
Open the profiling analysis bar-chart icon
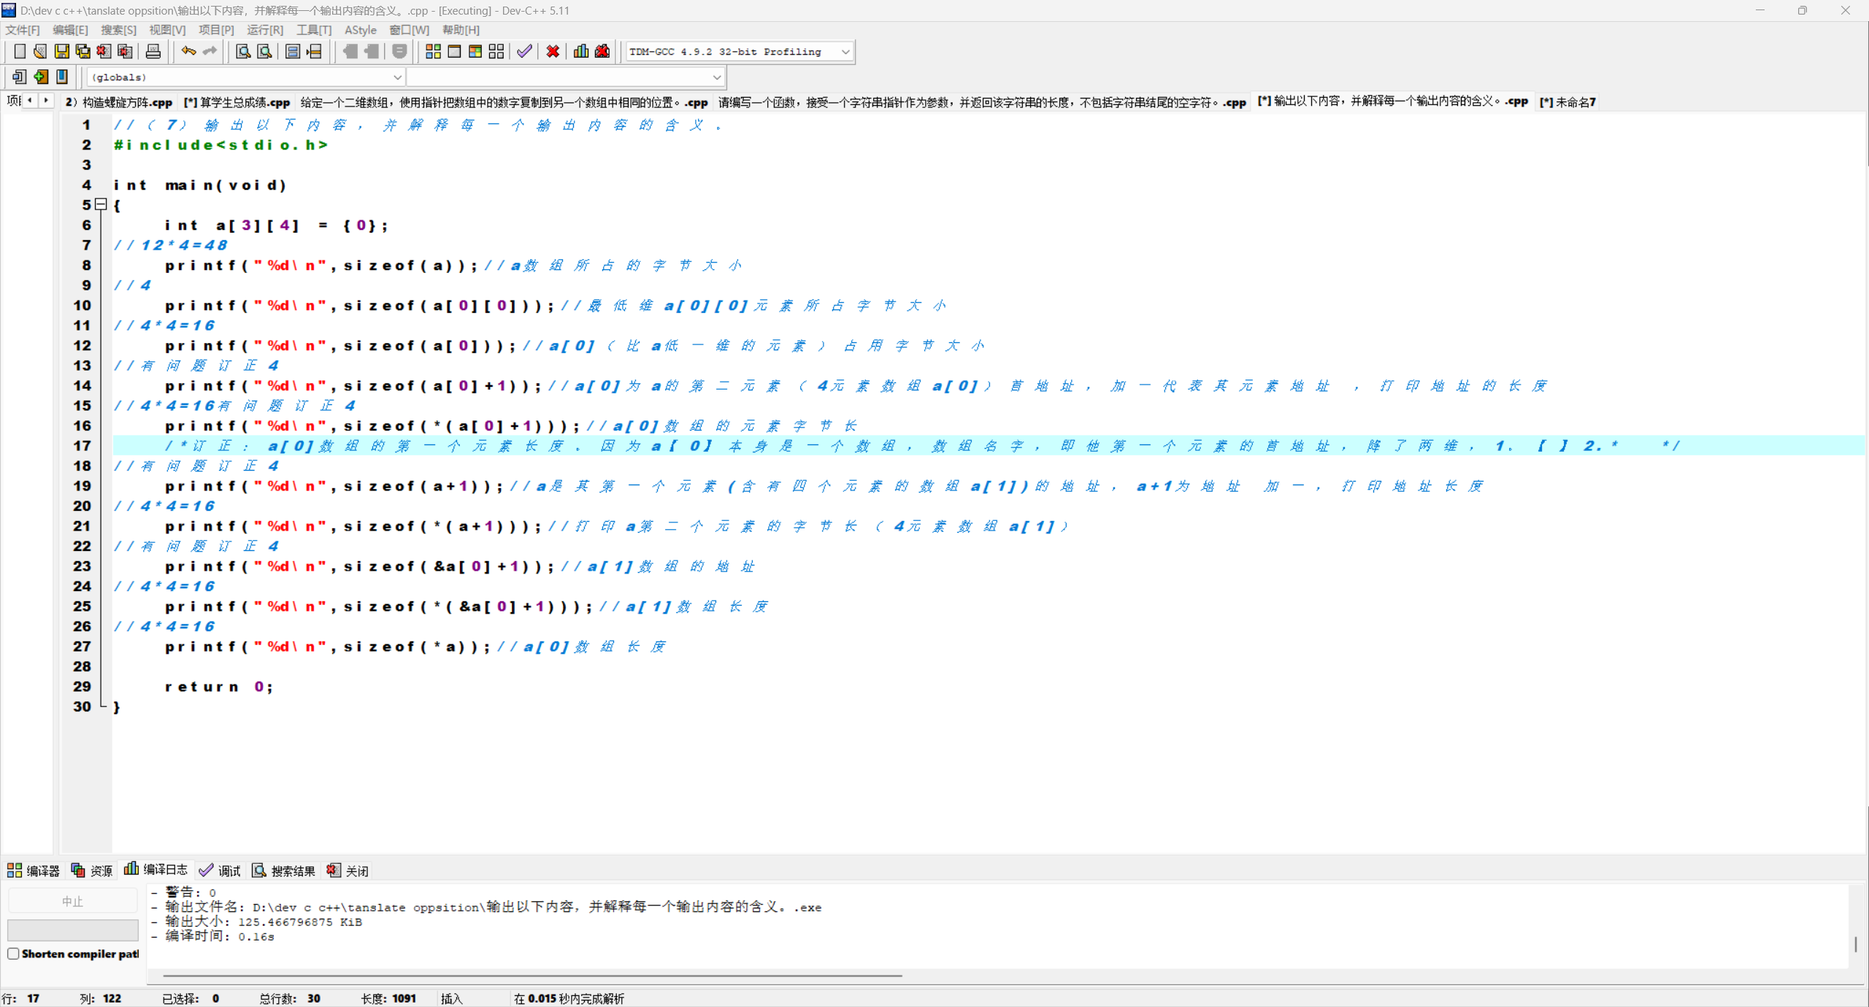(x=580, y=51)
